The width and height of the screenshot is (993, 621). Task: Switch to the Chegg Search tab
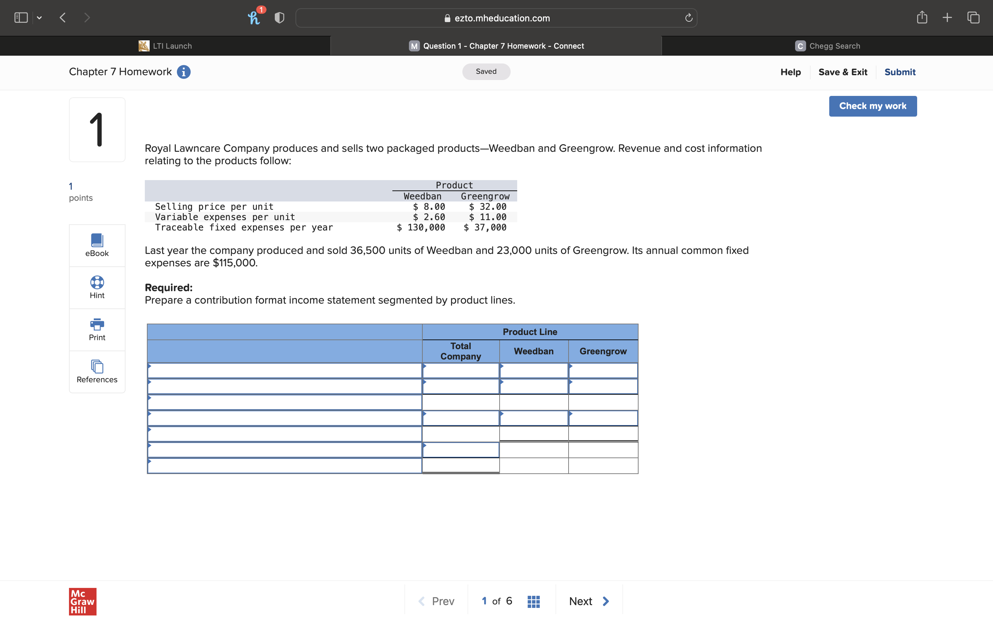(x=827, y=46)
